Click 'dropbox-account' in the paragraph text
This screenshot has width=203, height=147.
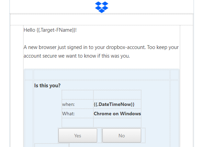click(125, 47)
